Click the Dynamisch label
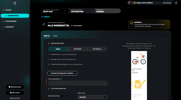 78,26
